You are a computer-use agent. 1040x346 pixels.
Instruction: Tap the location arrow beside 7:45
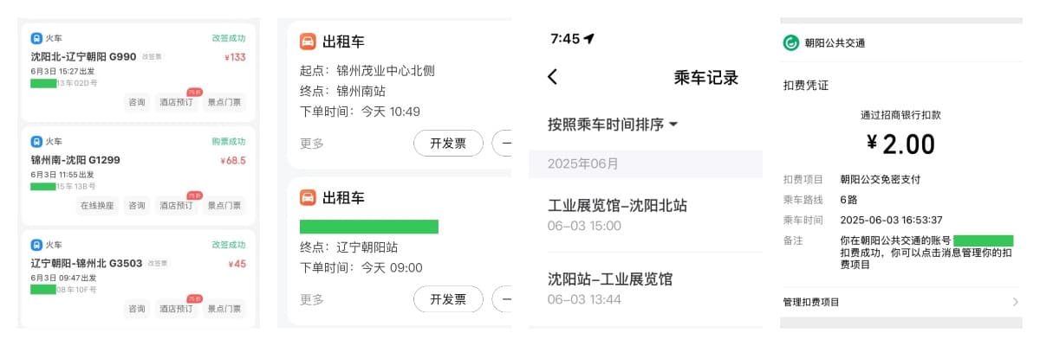pyautogui.click(x=589, y=39)
